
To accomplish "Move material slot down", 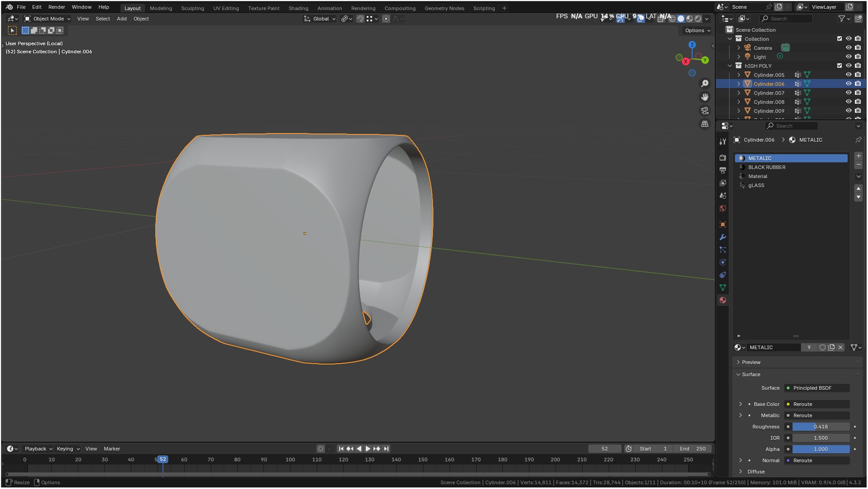I will [x=858, y=197].
